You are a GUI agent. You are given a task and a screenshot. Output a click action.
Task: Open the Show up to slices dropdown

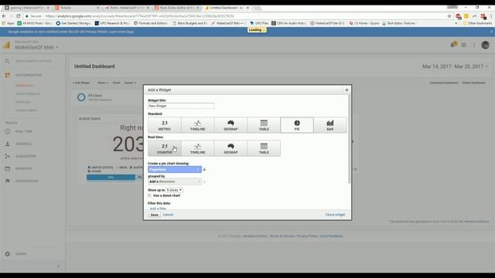174,190
